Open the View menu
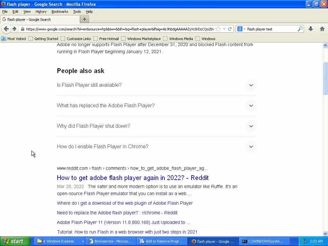Viewport: 328px width, 246px height. [x=27, y=12]
